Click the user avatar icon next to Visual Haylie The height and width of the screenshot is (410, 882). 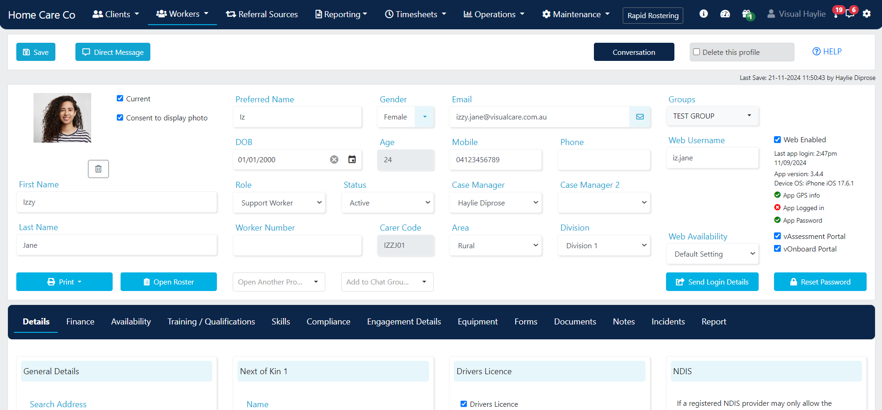(x=771, y=14)
